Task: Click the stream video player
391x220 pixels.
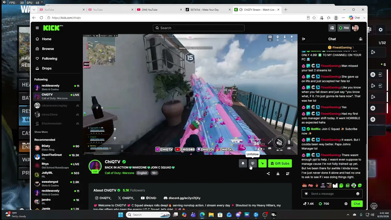Action: click(190, 94)
